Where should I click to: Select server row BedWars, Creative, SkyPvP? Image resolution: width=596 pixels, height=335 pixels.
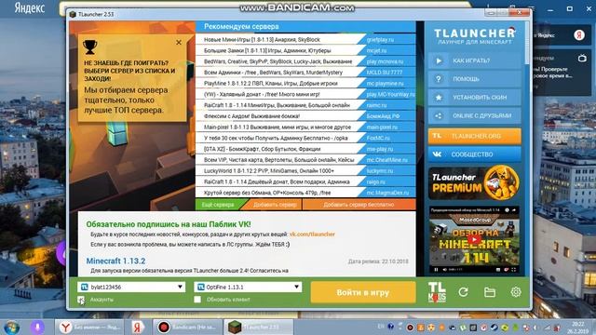[x=281, y=61]
